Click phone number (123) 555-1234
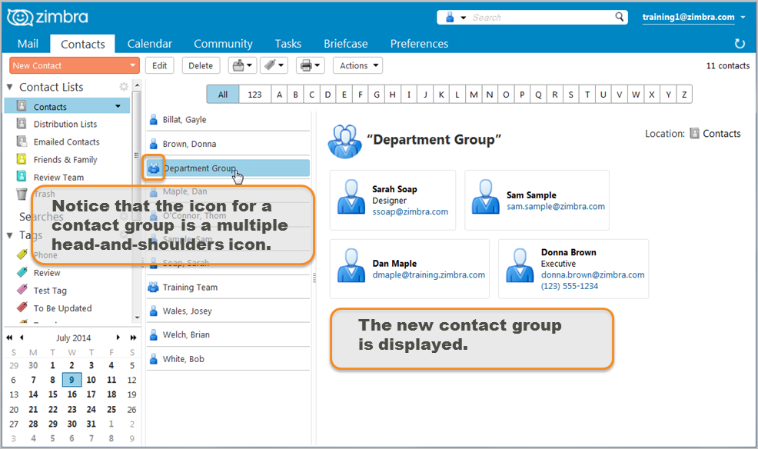 click(x=569, y=286)
